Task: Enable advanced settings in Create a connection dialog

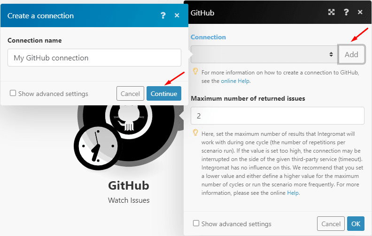Action: [13, 93]
